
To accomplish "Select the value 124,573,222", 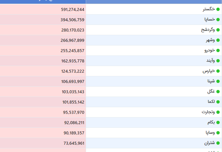I will tap(73, 71).
